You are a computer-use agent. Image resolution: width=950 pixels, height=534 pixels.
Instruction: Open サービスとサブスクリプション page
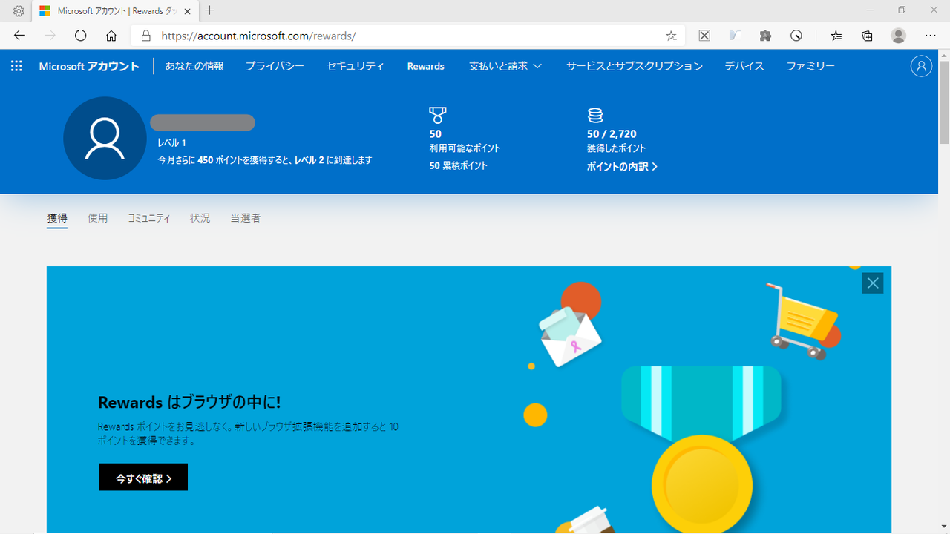[x=635, y=66]
